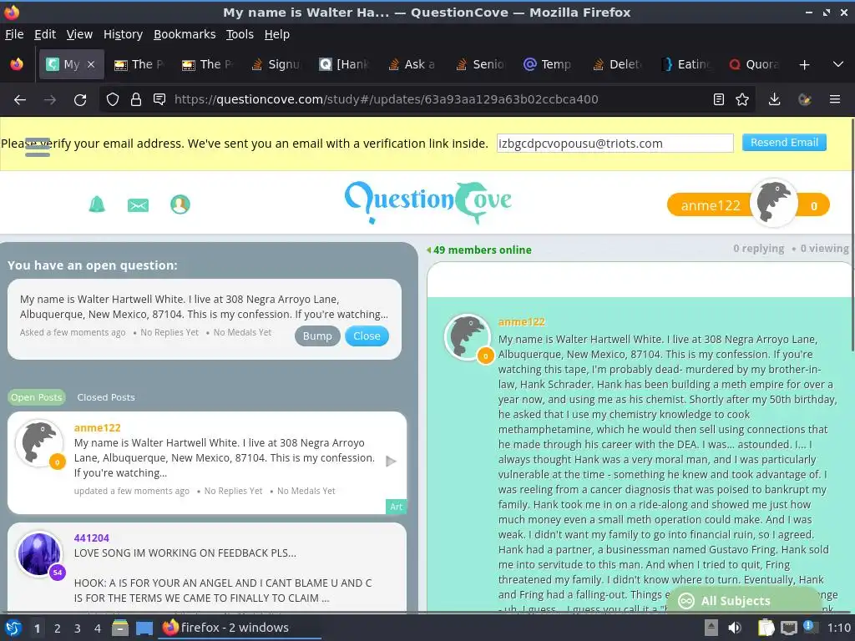Open the Tools menu
Image resolution: width=855 pixels, height=641 pixels.
(x=240, y=34)
